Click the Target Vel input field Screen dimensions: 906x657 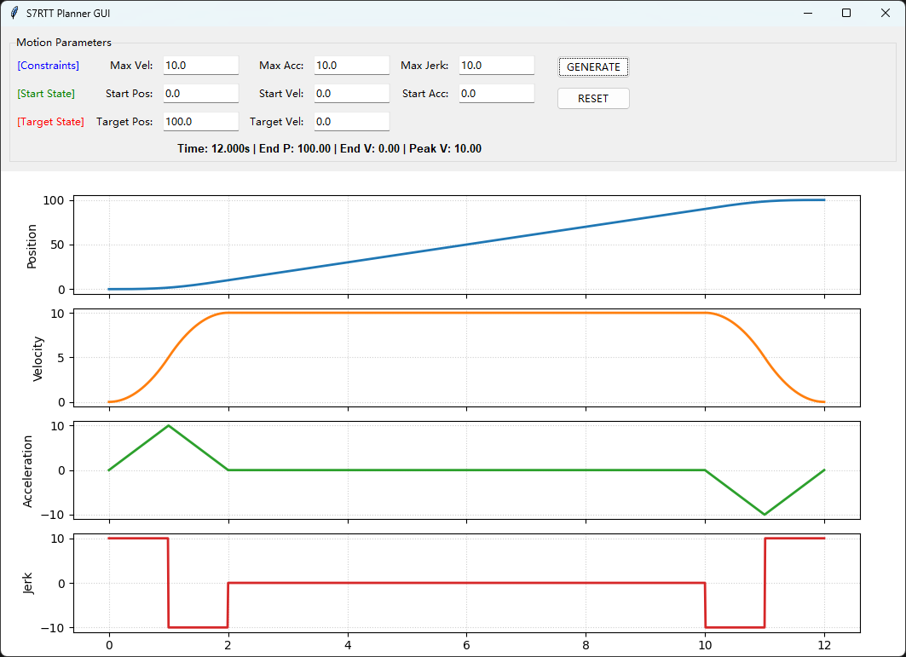pos(351,122)
